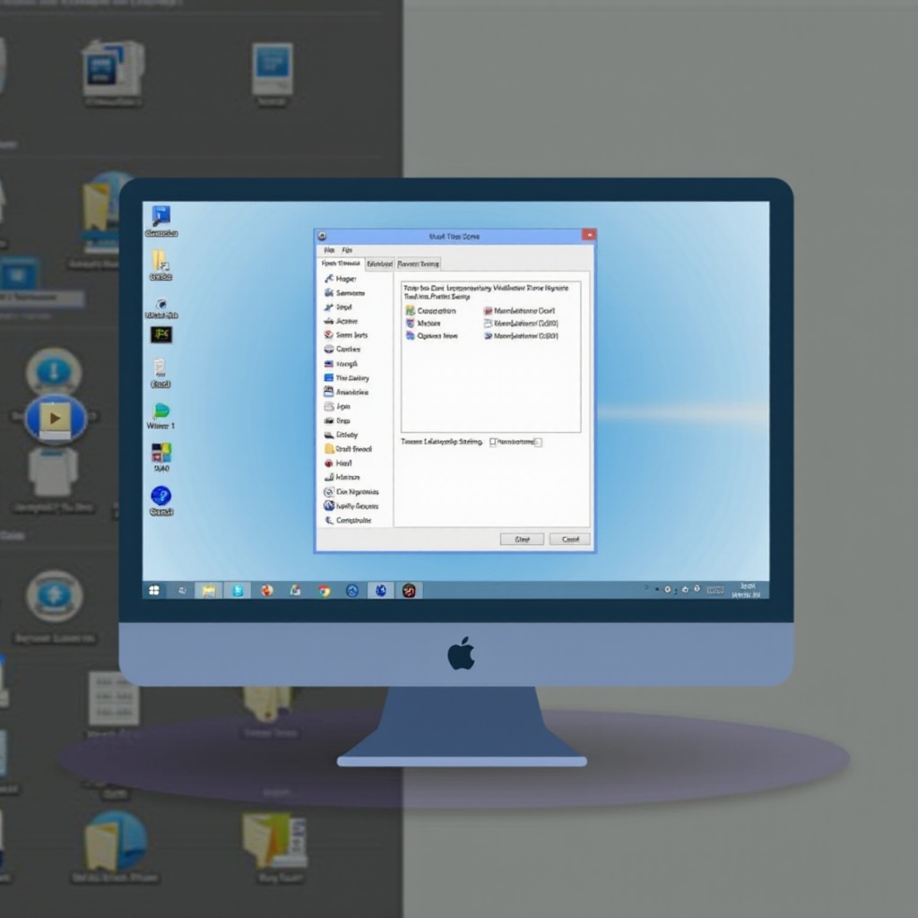Open the small dropdown beside the checkbox

coord(537,443)
